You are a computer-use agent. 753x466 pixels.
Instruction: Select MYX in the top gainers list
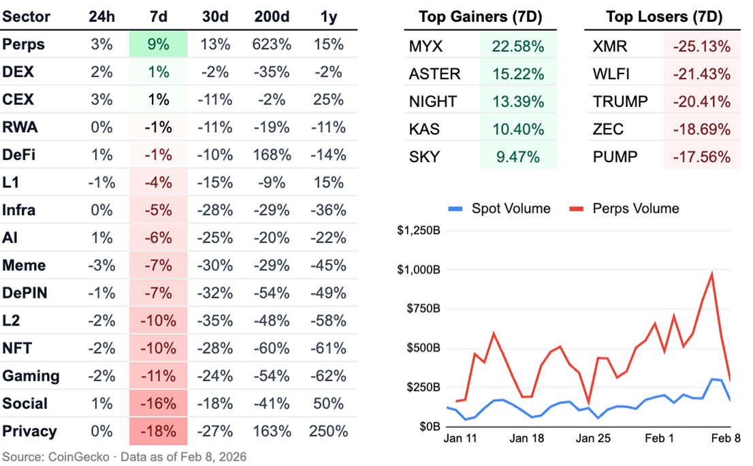click(426, 46)
